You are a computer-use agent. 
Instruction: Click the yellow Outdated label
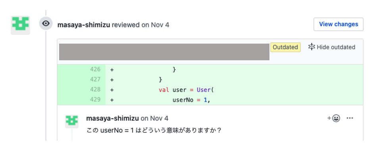pos(285,47)
